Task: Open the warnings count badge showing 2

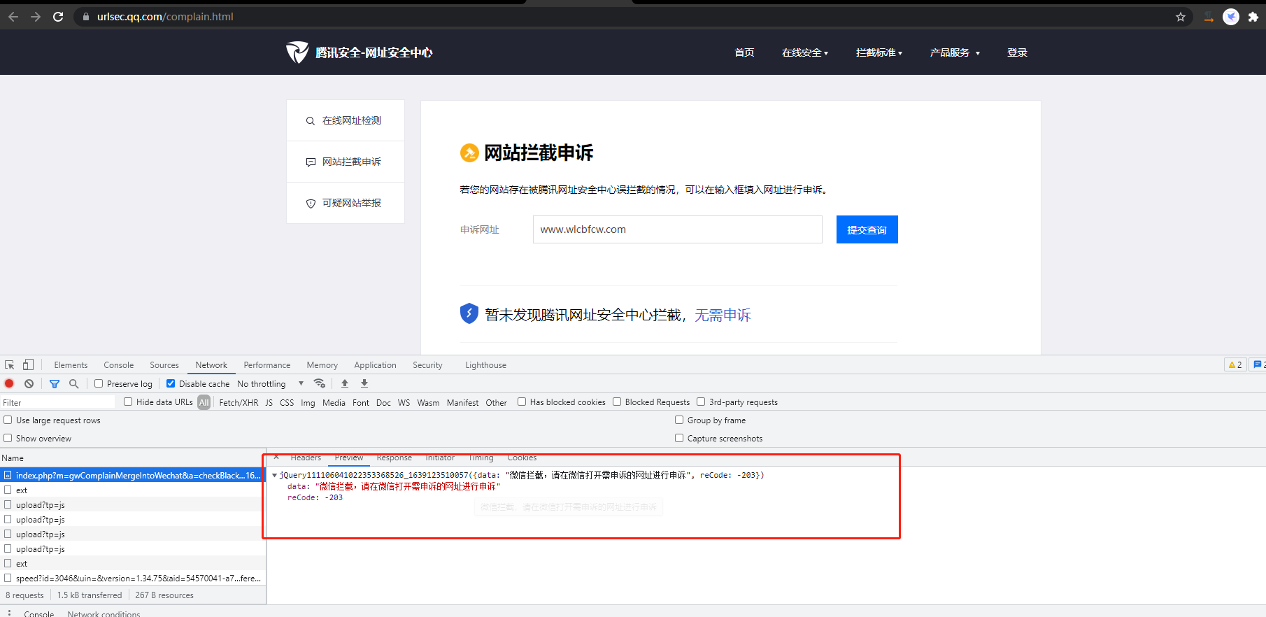Action: (x=1235, y=364)
